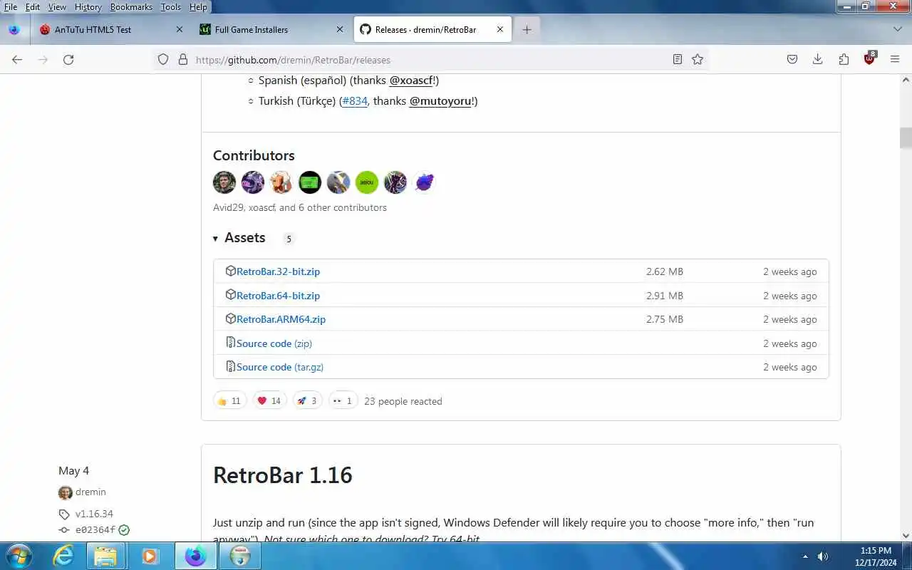
Task: Click the thumbs up reaction 11
Action: [229, 401]
